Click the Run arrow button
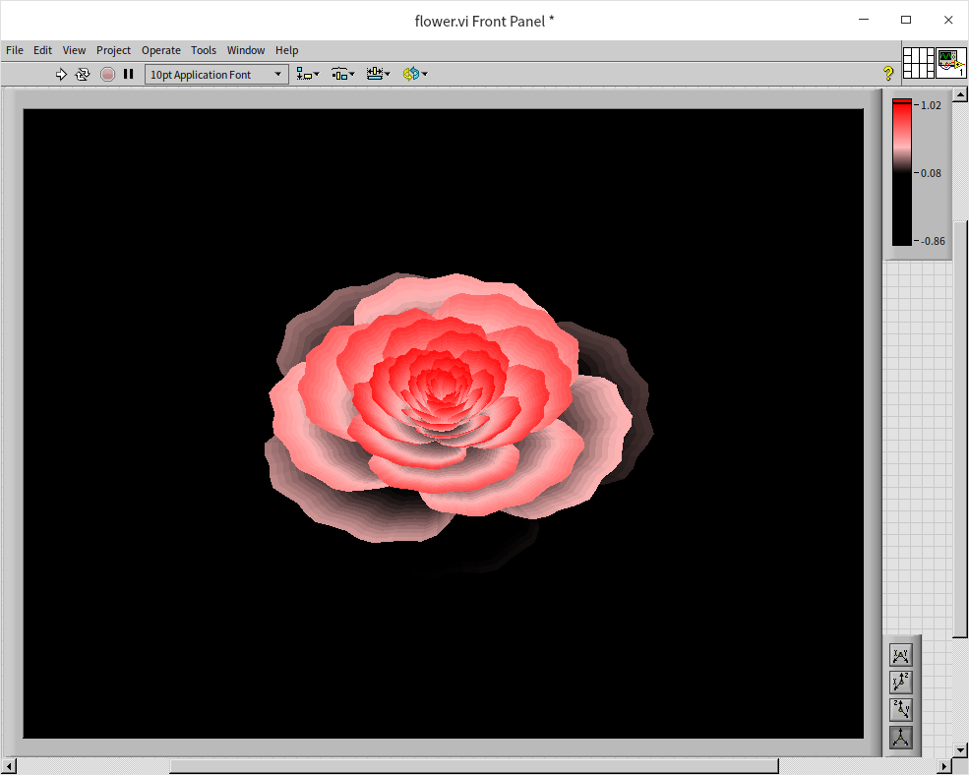Image resolution: width=969 pixels, height=775 pixels. (x=61, y=74)
